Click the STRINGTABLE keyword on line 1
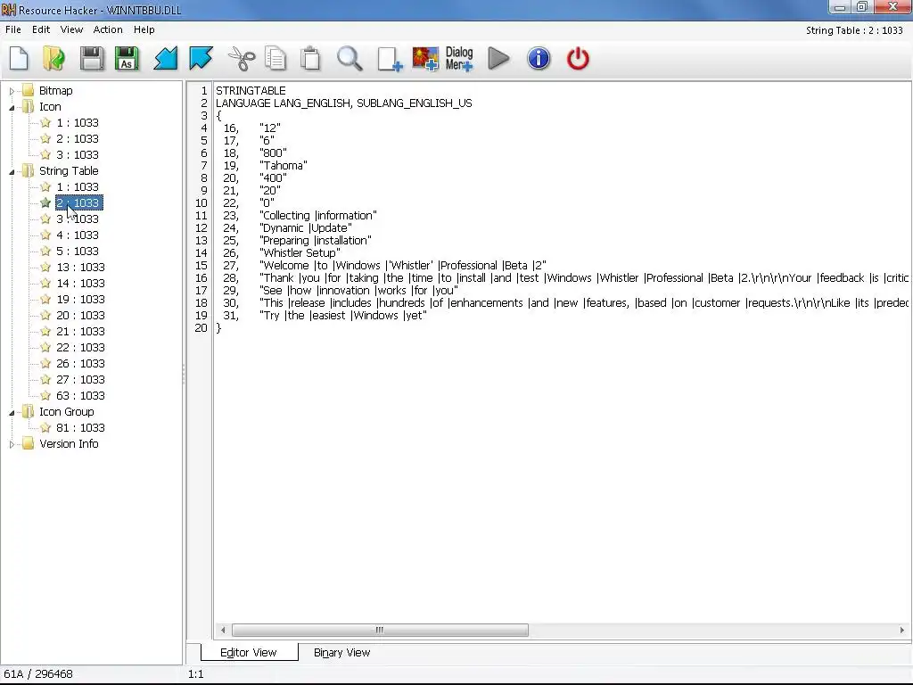The image size is (913, 685). click(x=251, y=91)
